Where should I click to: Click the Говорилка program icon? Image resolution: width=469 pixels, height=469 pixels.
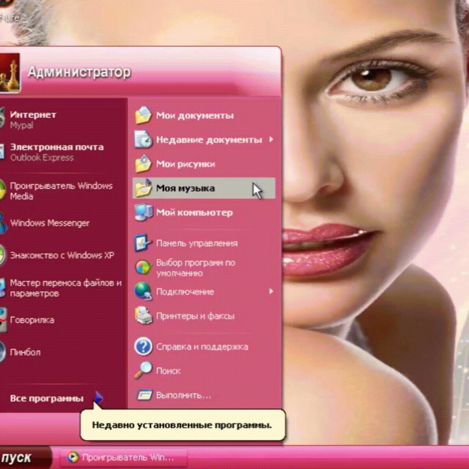[x=3, y=320]
